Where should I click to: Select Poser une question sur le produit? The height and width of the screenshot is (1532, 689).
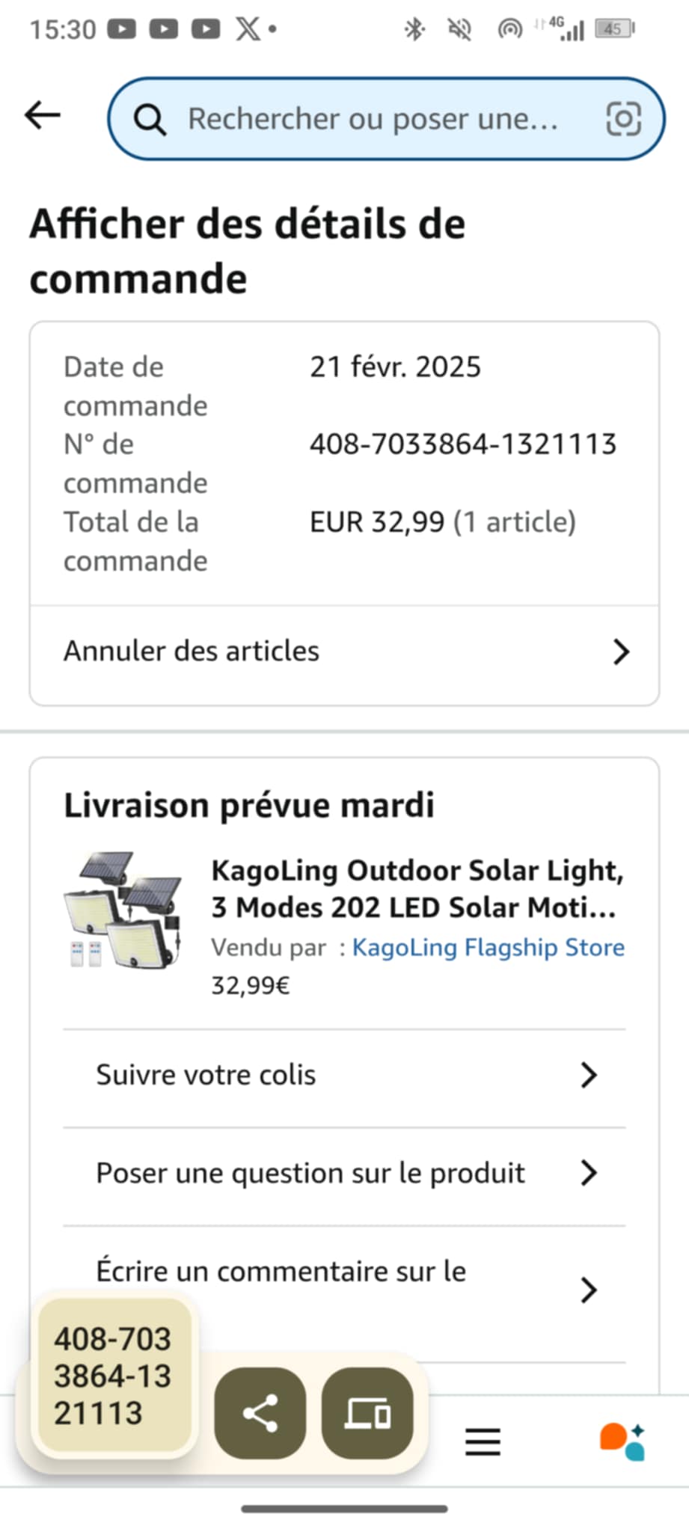[310, 1173]
